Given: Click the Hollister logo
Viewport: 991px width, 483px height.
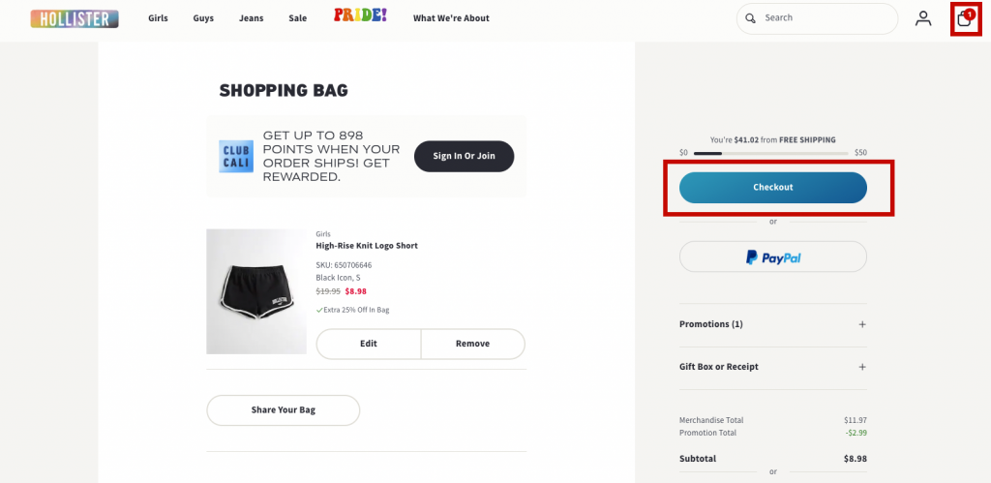Looking at the screenshot, I should tap(75, 18).
